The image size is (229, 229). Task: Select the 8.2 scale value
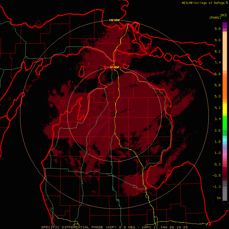[x=218, y=51]
